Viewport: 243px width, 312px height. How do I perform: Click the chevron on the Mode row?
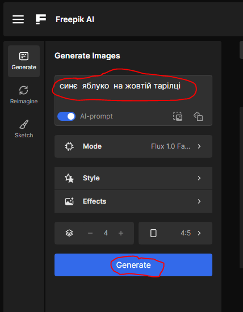point(199,146)
